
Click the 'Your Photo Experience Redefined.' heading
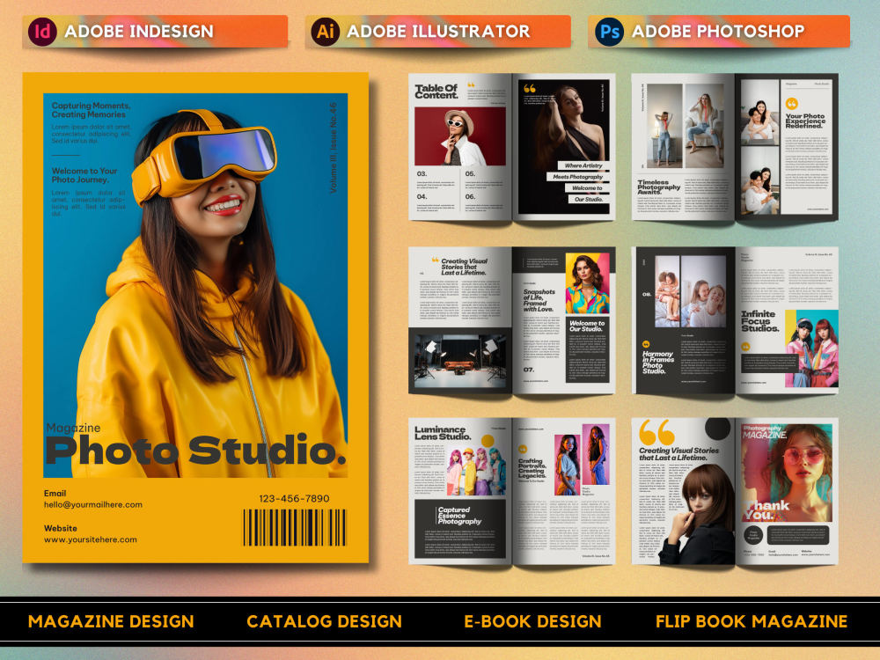(x=805, y=121)
